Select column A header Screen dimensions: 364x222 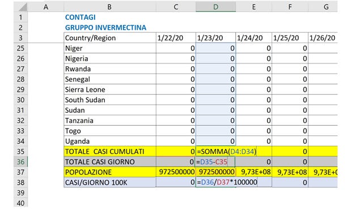pyautogui.click(x=46, y=7)
